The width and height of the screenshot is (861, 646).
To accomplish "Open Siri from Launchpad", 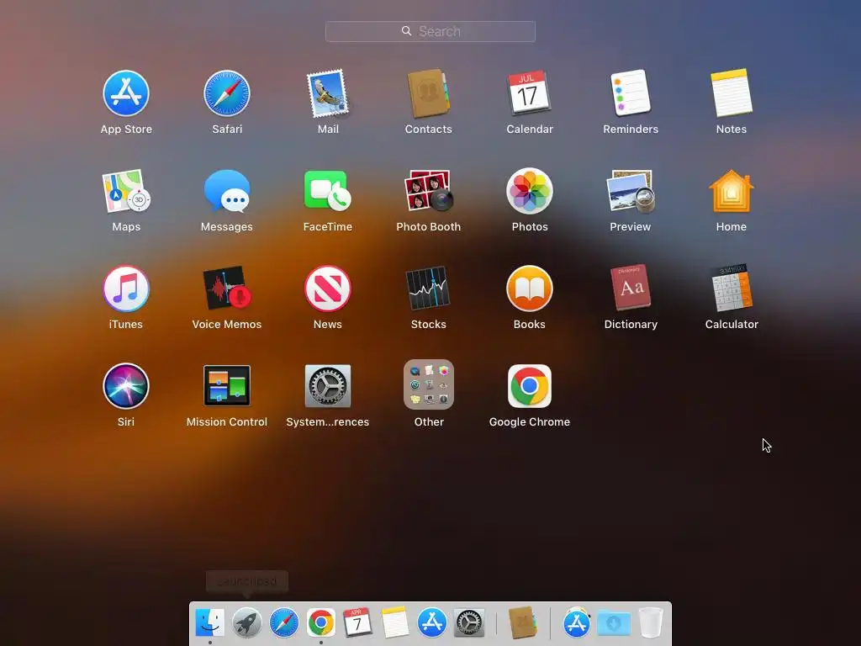I will (126, 386).
